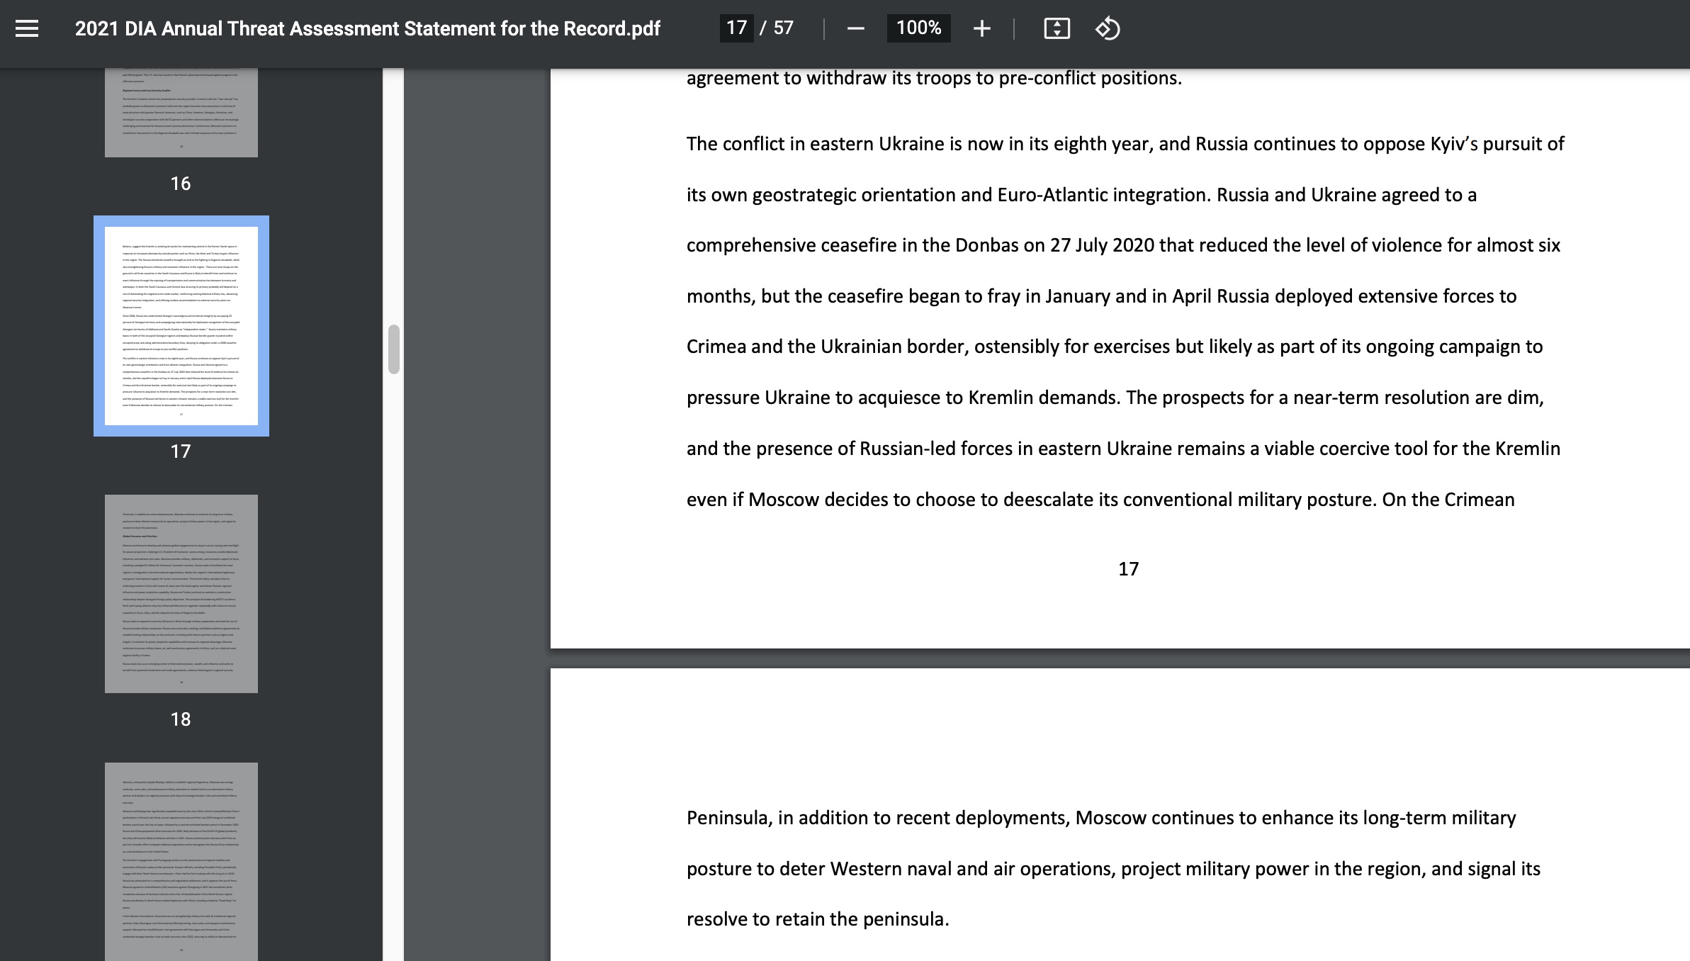Image resolution: width=1690 pixels, height=961 pixels.
Task: Click the line starting 'comprehensive ceasefire in the Donbas'
Action: [x=1123, y=245]
